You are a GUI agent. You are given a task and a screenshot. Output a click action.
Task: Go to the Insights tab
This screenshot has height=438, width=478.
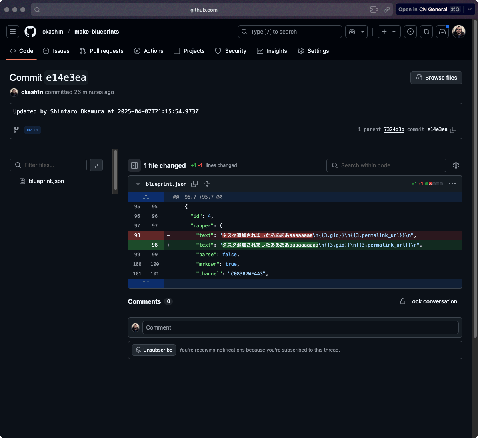coord(272,51)
